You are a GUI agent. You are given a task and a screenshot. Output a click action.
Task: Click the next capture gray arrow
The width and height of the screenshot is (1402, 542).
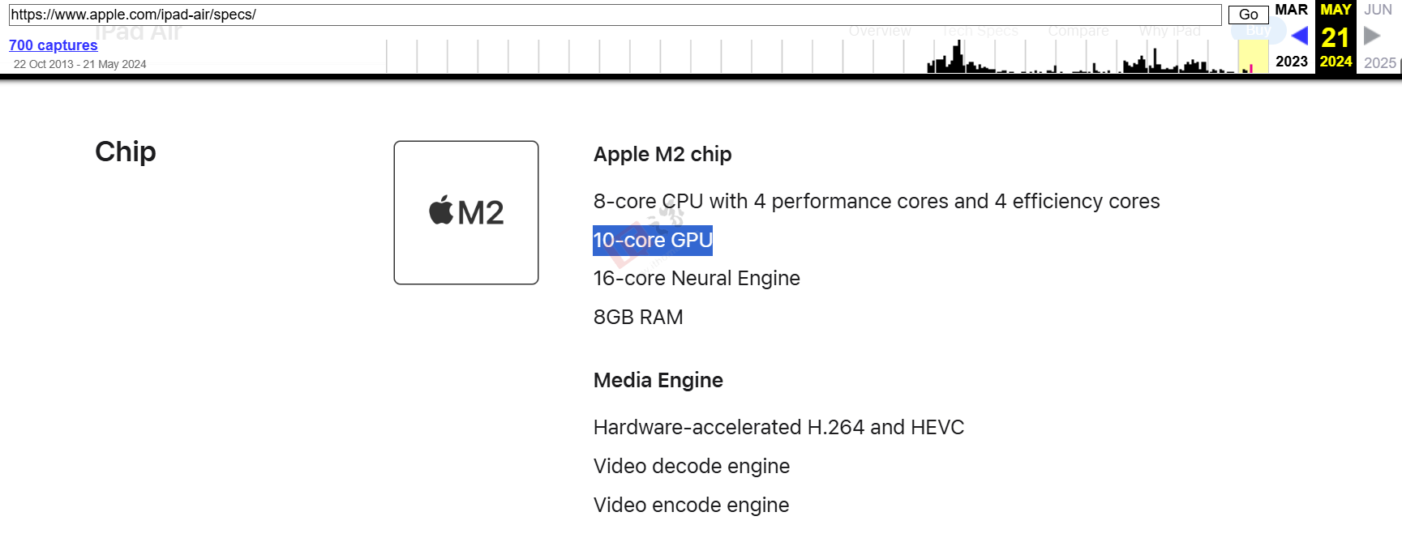click(x=1372, y=36)
